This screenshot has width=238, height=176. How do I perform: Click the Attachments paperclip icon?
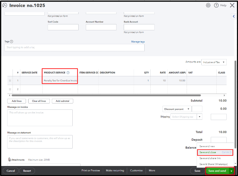click(x=9, y=160)
